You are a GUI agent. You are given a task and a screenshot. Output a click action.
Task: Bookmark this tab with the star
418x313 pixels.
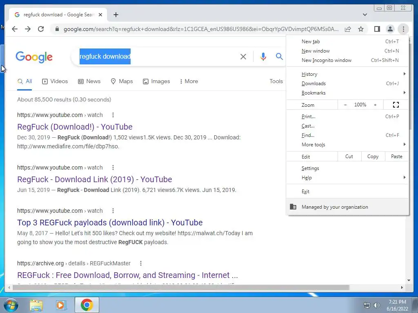click(x=361, y=29)
